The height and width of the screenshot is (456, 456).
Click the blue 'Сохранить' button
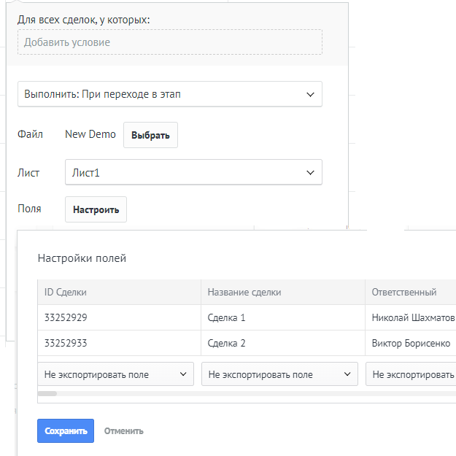(x=66, y=430)
